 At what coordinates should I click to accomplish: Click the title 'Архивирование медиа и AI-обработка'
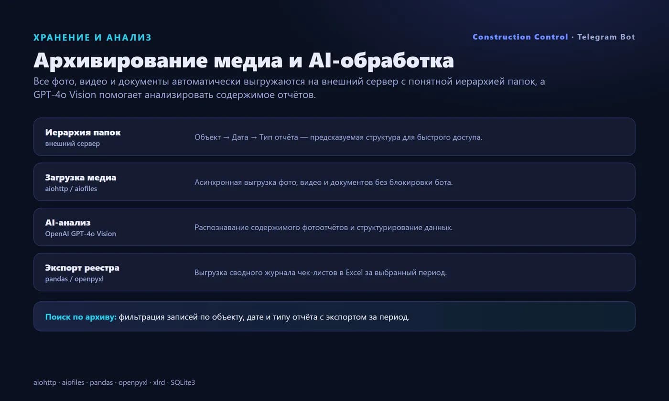(x=244, y=61)
